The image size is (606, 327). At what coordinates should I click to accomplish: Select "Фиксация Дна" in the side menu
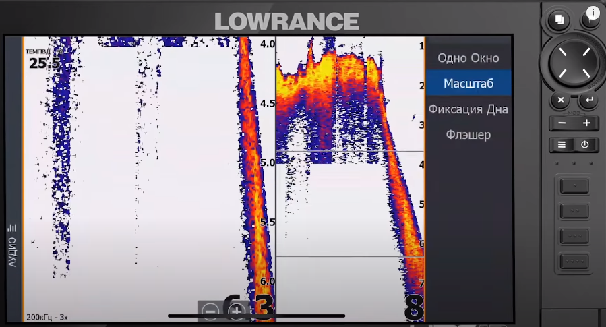point(468,109)
